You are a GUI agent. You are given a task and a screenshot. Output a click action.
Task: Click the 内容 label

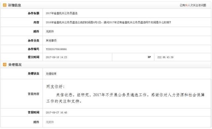click(36, 22)
